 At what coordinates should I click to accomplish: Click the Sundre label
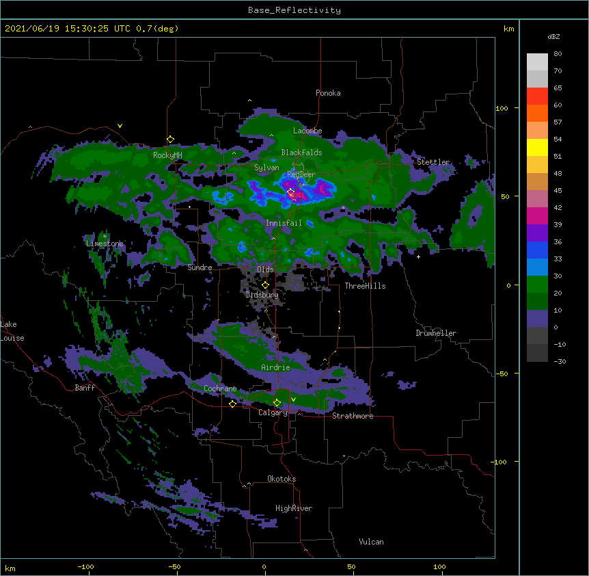click(200, 267)
